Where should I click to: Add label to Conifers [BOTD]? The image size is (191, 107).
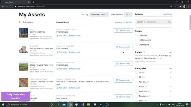pyautogui.click(x=62, y=36)
